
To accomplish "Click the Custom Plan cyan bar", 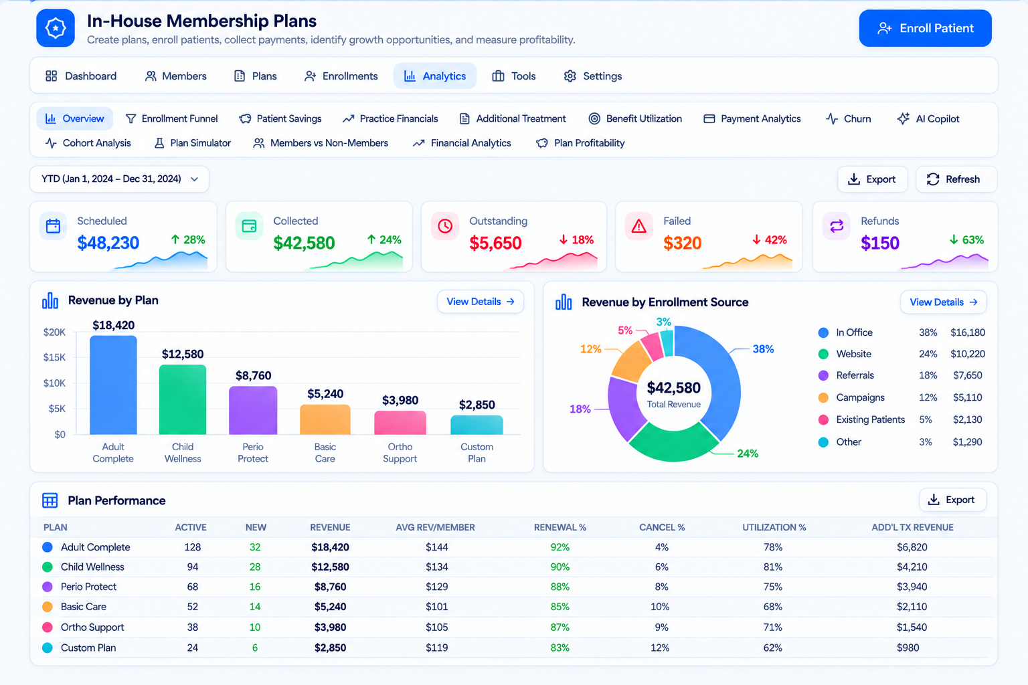I will 477,425.
